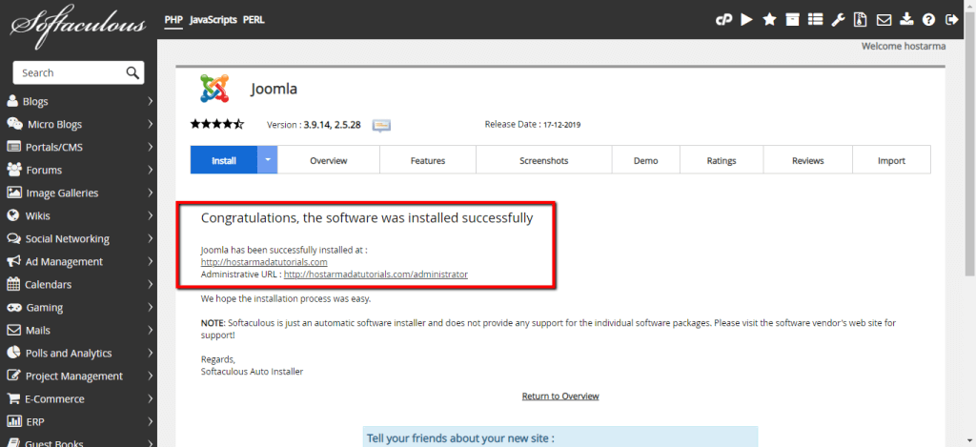
Task: Click the ERP bar chart icon
Action: 14,421
